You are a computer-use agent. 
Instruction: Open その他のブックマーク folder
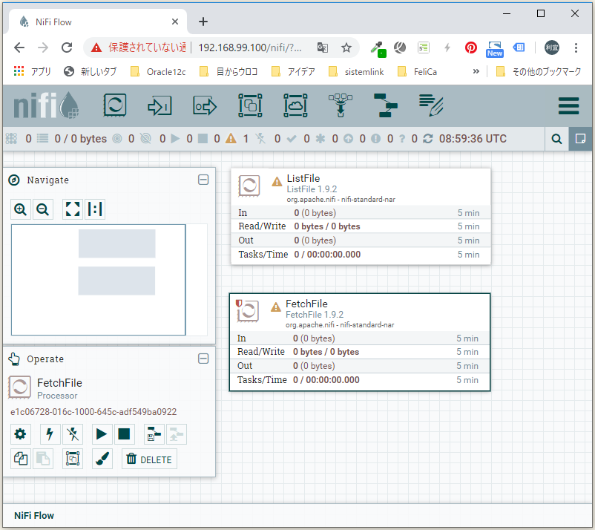tap(539, 72)
